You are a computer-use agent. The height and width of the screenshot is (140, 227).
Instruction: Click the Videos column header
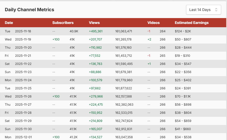153,23
